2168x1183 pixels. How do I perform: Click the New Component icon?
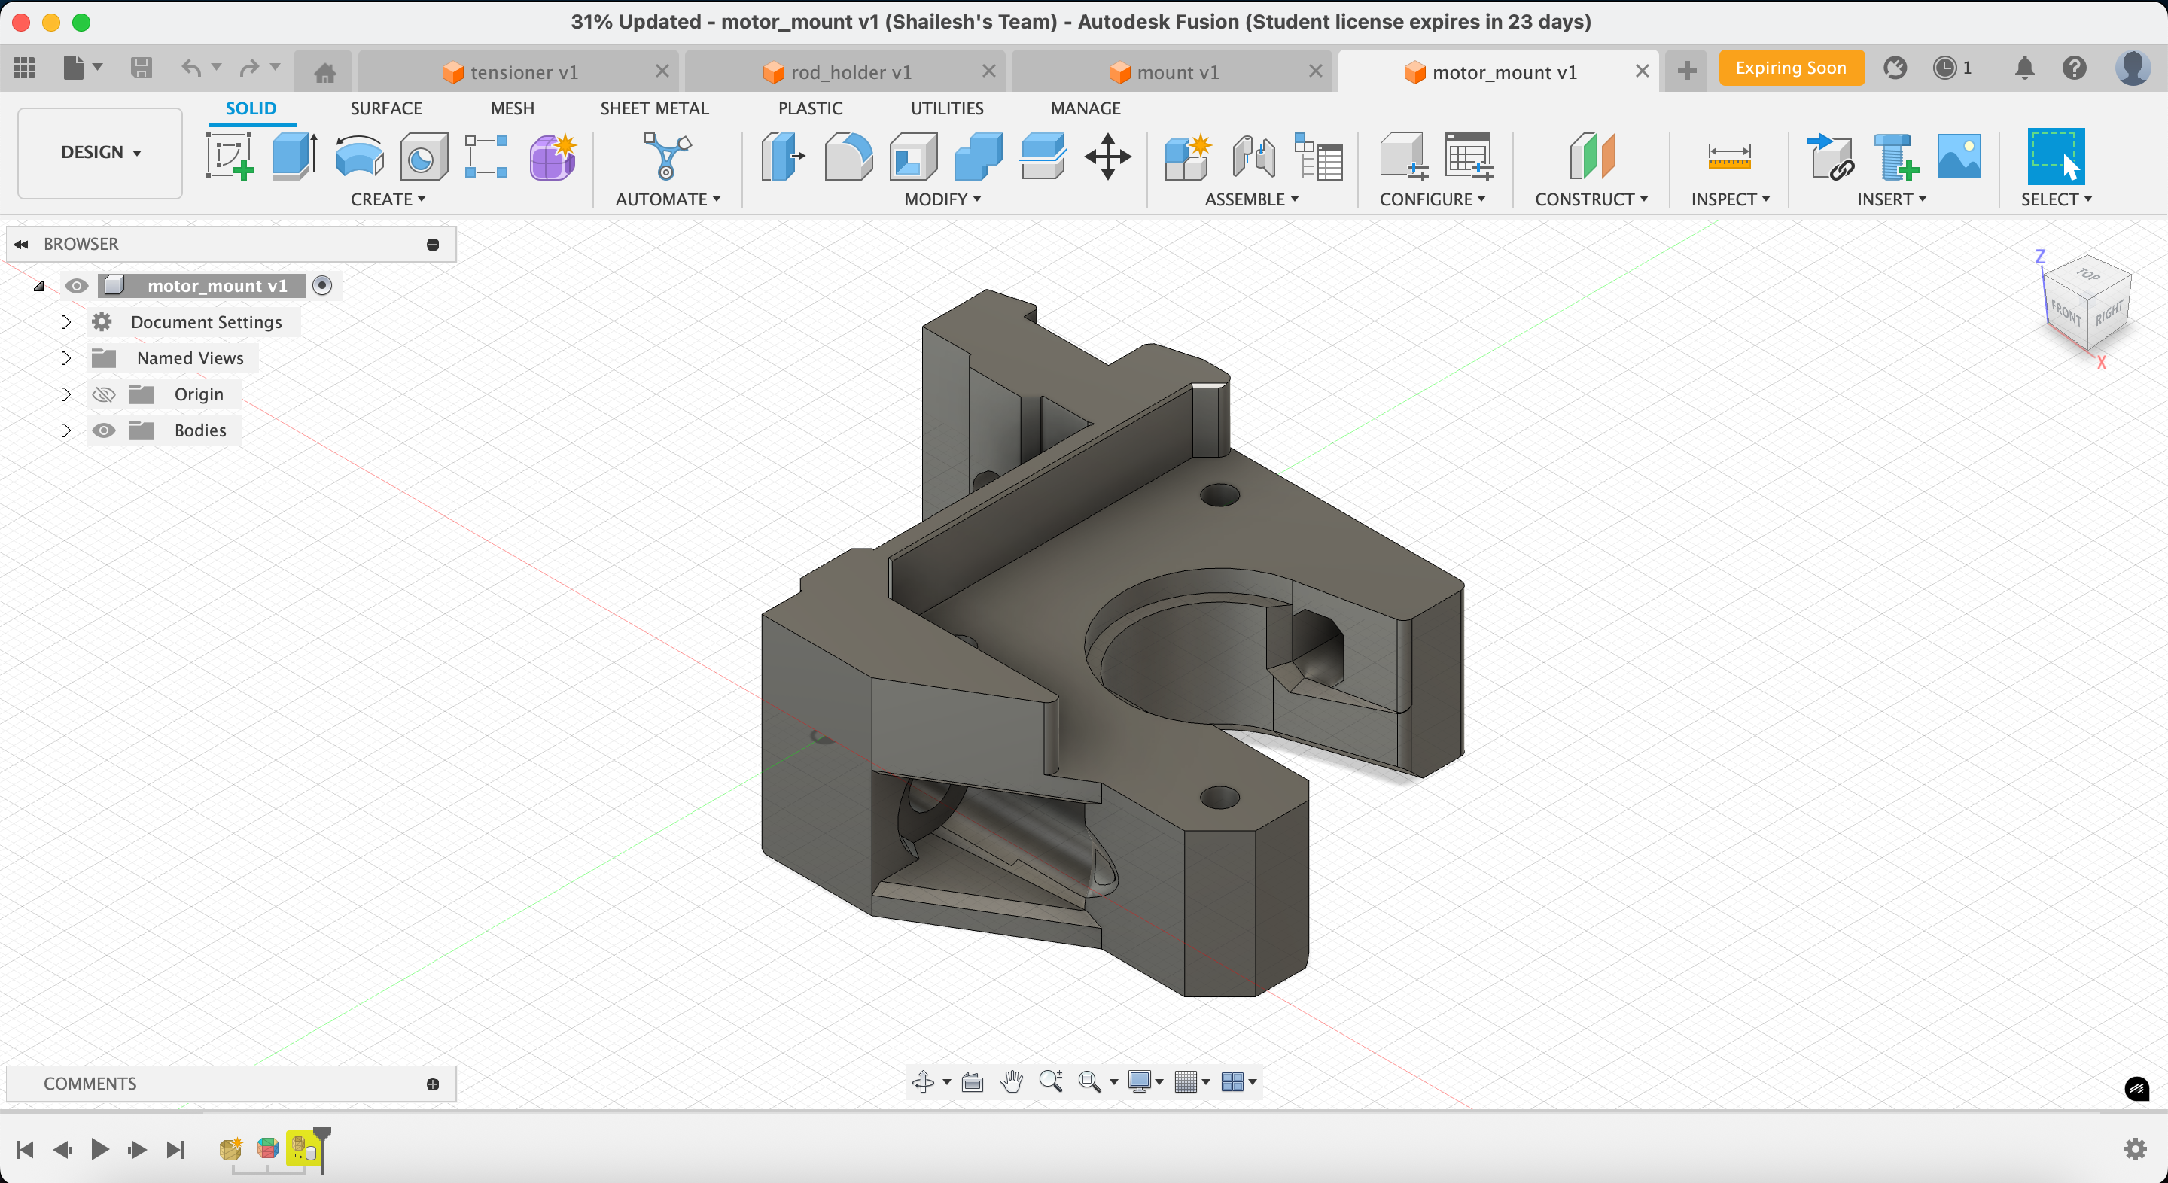coord(1188,156)
